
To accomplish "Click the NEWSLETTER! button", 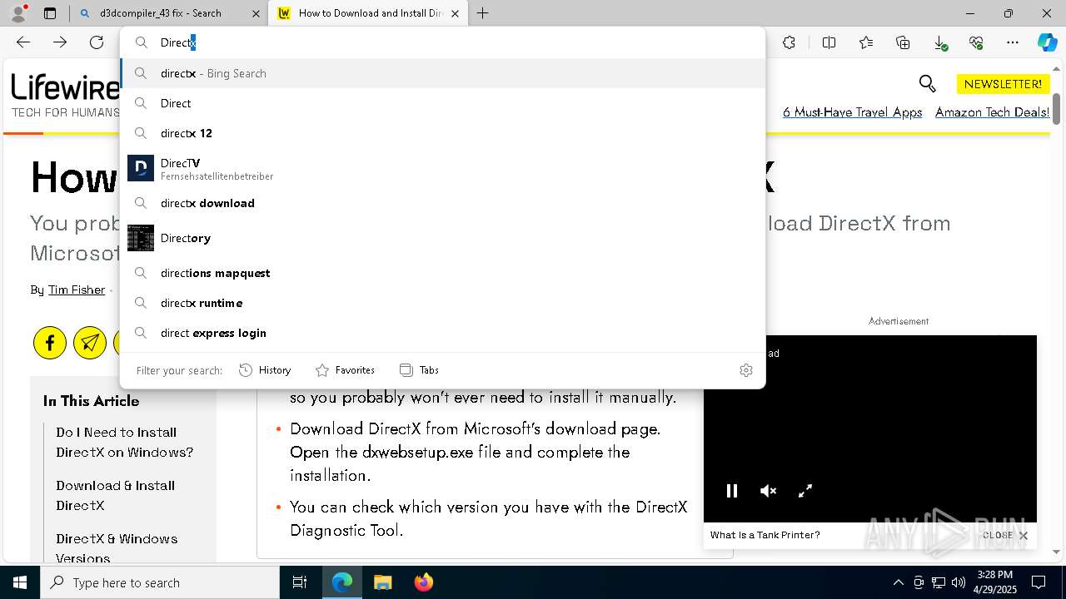I will coord(1003,84).
